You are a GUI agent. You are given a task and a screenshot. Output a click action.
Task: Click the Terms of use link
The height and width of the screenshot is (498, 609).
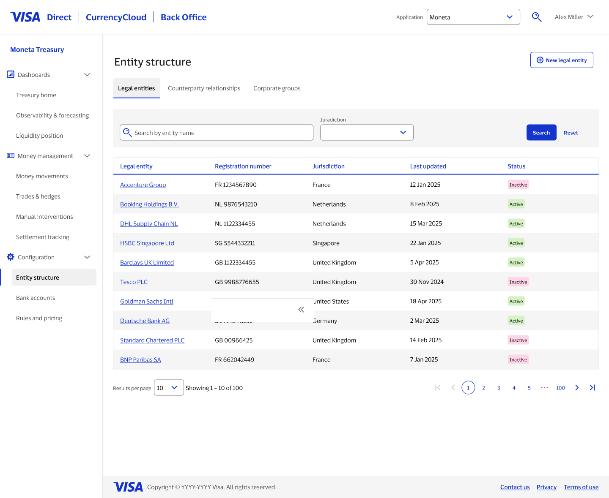click(x=581, y=487)
